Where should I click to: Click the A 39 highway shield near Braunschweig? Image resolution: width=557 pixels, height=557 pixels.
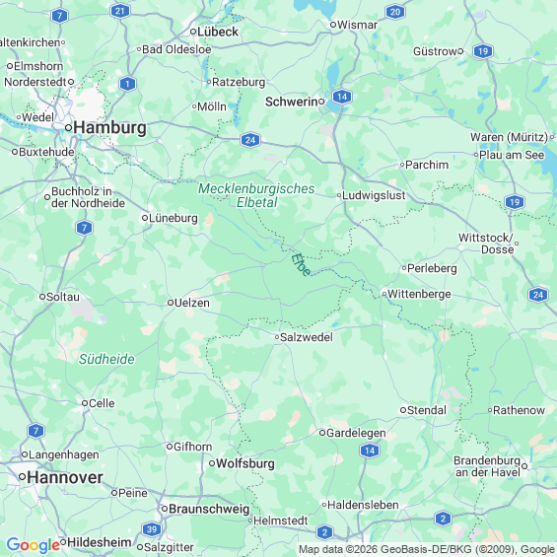(152, 529)
